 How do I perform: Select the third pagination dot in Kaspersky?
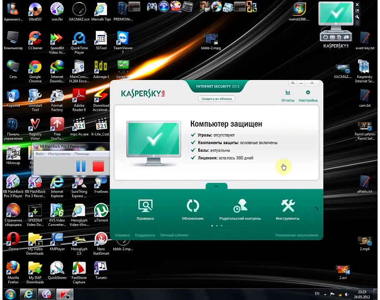coord(221,225)
